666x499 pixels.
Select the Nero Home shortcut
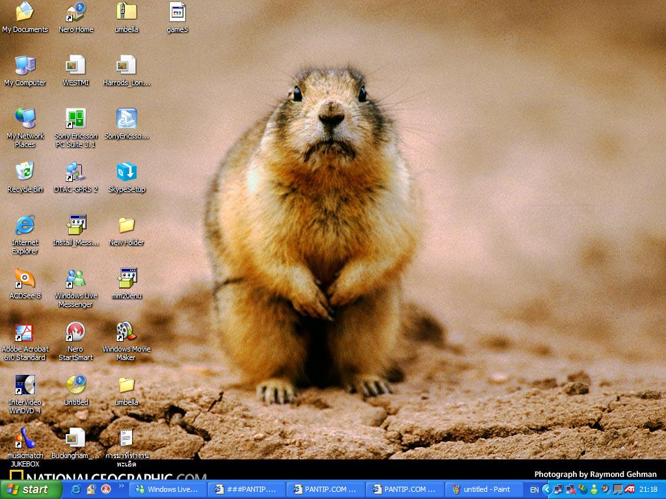[76, 18]
